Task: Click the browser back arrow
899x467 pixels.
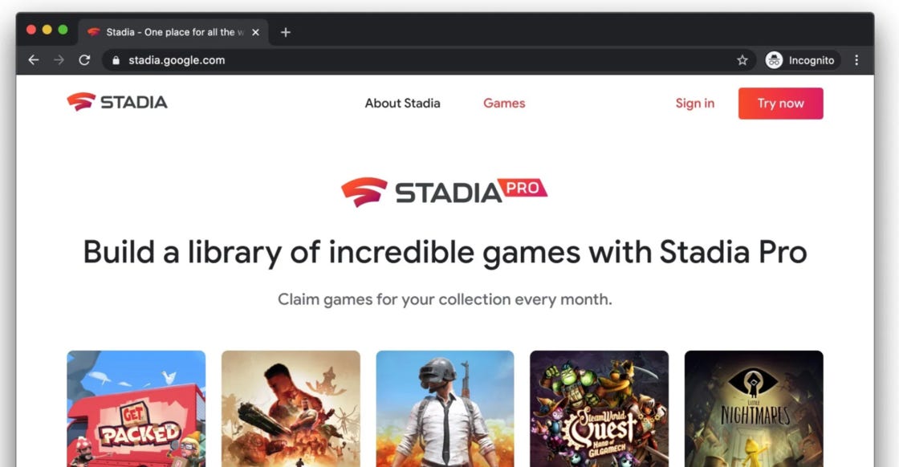Action: point(33,60)
